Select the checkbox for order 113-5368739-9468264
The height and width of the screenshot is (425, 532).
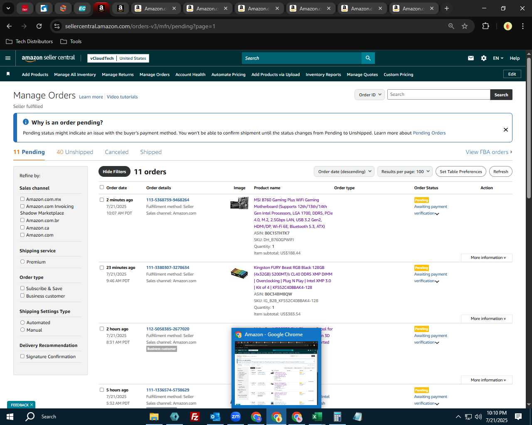point(102,200)
